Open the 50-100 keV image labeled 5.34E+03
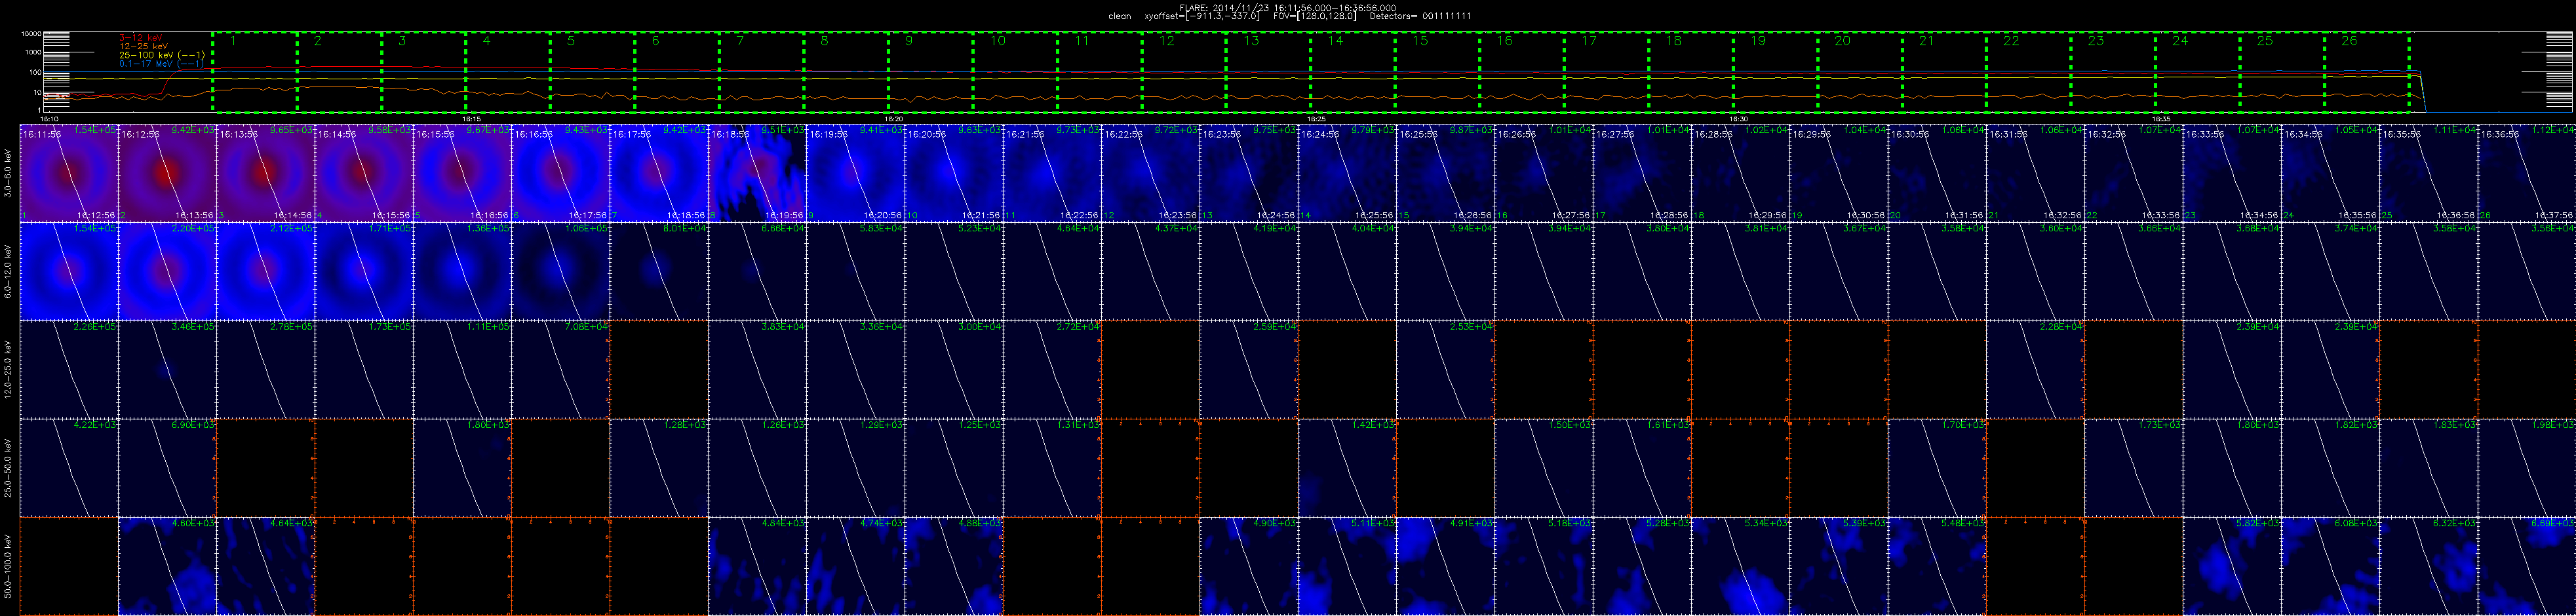 click(x=1741, y=566)
